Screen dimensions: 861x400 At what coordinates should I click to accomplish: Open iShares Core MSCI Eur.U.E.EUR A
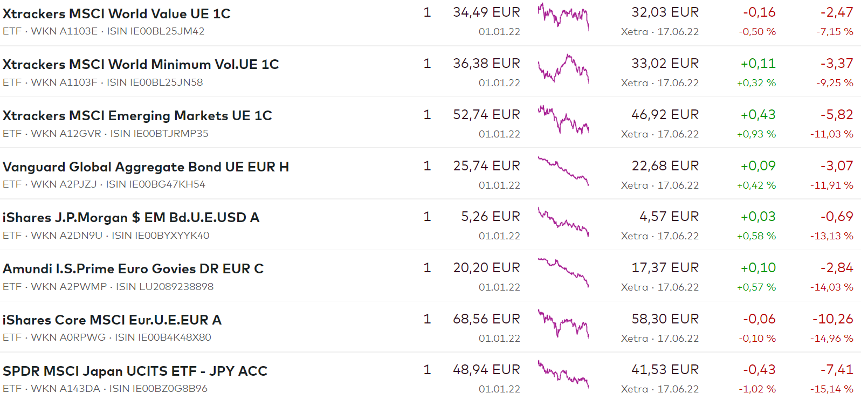pyautogui.click(x=112, y=320)
